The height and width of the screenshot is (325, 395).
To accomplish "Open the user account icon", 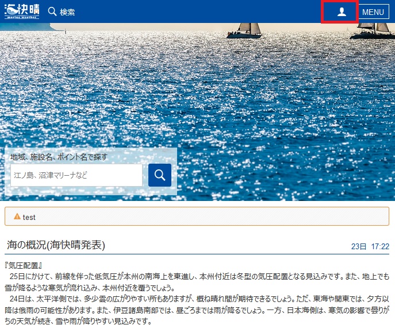I will pyautogui.click(x=342, y=12).
